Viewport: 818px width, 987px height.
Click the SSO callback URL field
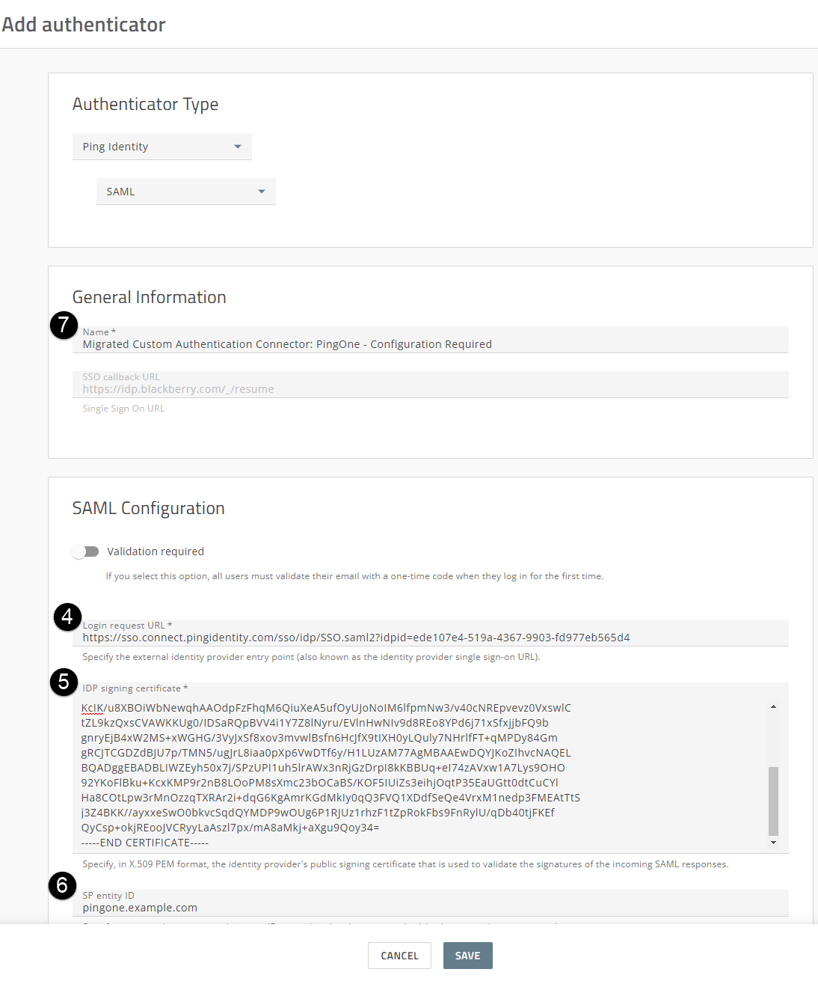(x=430, y=389)
